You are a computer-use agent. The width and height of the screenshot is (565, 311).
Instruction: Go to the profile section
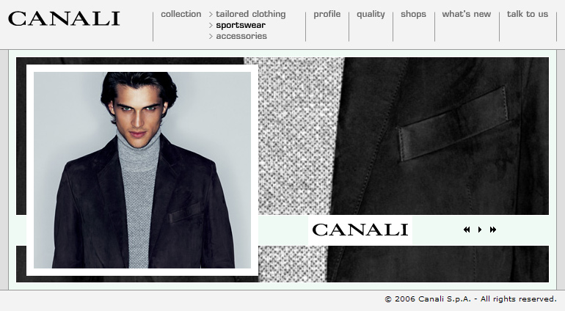[x=327, y=14]
